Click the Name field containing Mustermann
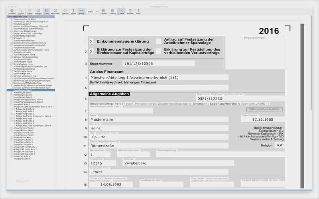This screenshot has width=319, height=199. click(x=158, y=119)
